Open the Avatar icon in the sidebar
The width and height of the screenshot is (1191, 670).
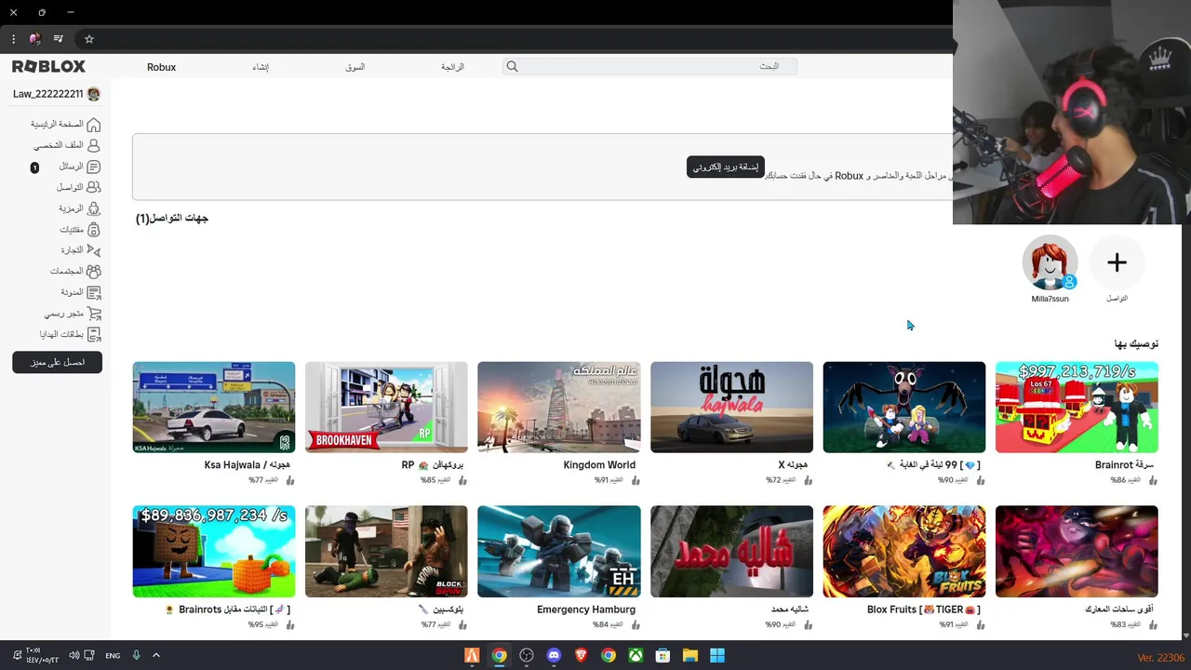(x=93, y=208)
